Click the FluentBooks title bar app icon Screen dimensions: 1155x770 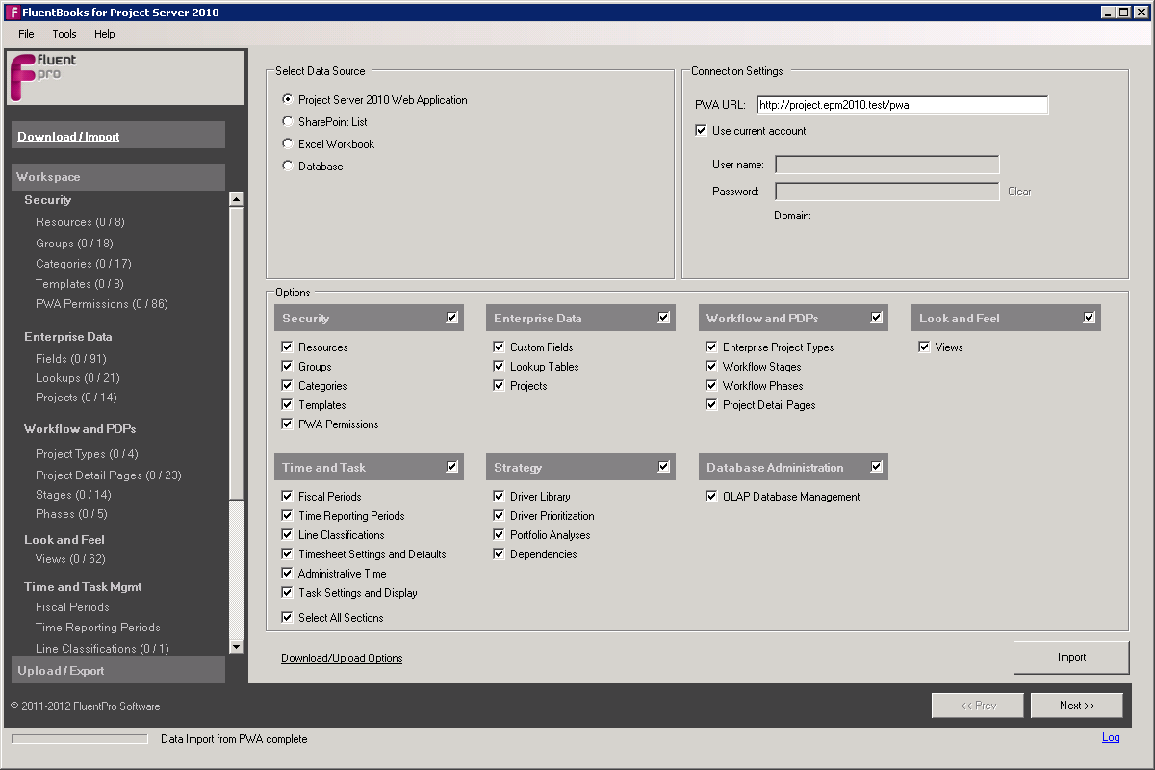click(x=13, y=13)
